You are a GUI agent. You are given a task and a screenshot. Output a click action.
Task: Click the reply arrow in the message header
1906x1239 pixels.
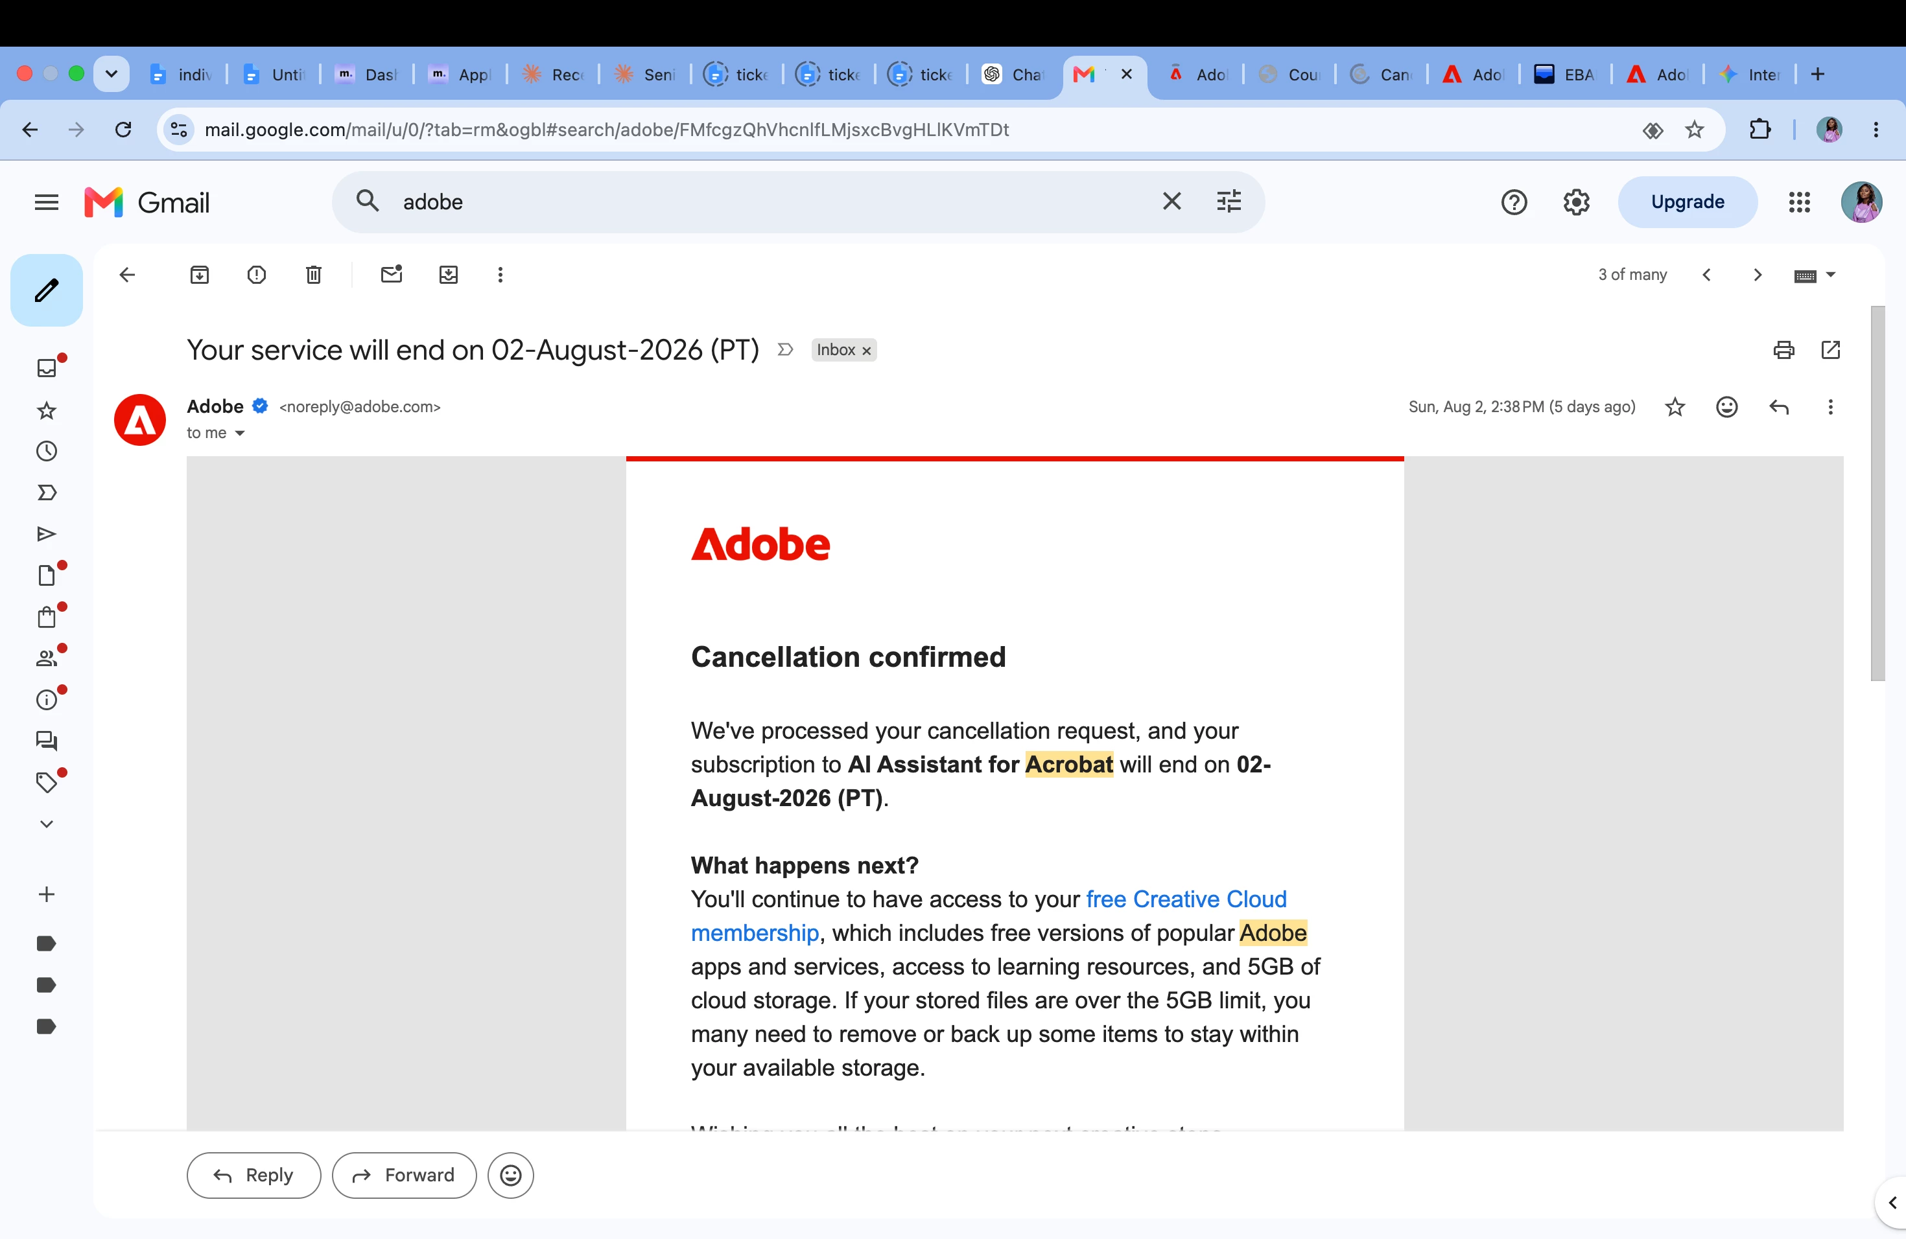point(1779,408)
